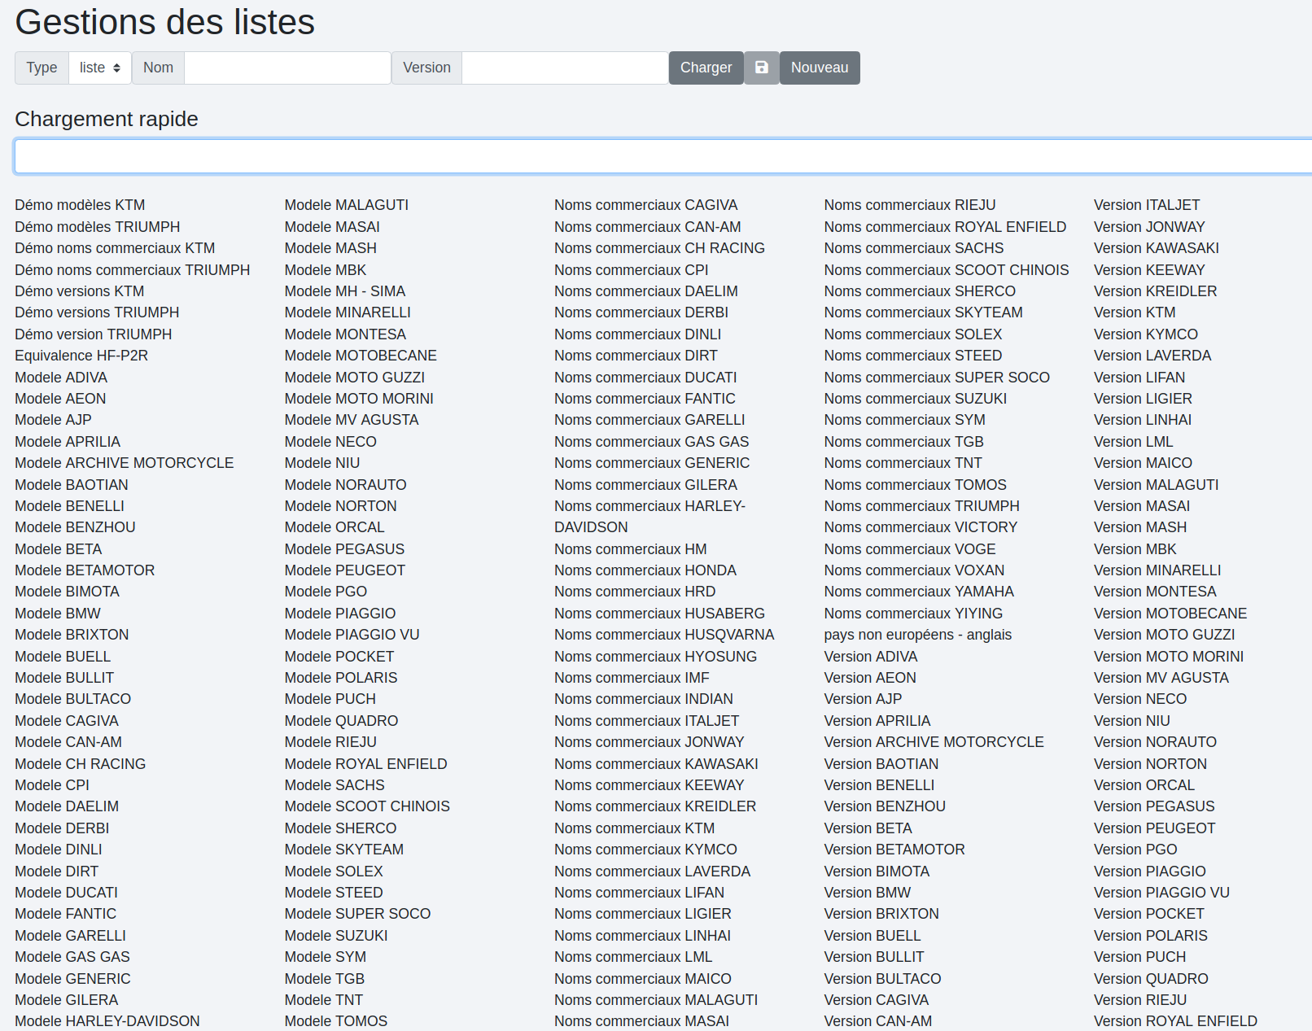Click the save (floppy disk) icon button
Screen dimensions: 1312x1031
pos(761,68)
